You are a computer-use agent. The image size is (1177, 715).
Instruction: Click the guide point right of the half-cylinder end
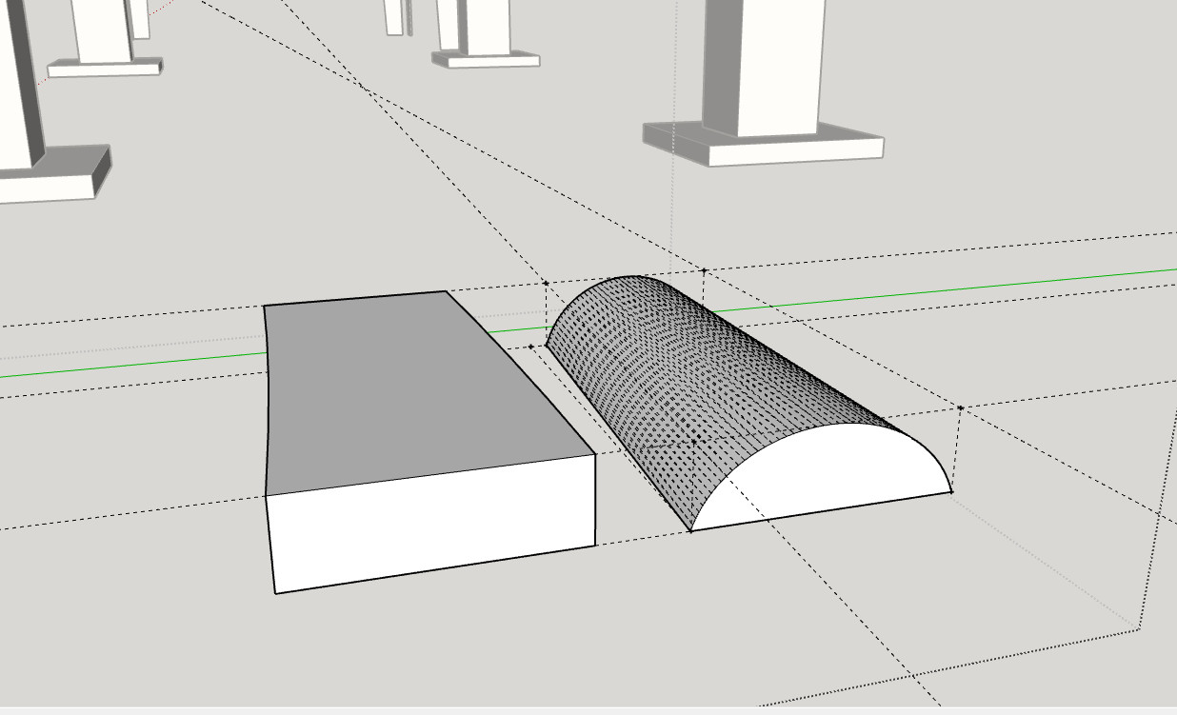(961, 407)
